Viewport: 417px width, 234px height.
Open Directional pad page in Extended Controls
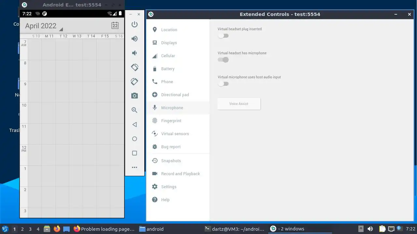click(178, 95)
